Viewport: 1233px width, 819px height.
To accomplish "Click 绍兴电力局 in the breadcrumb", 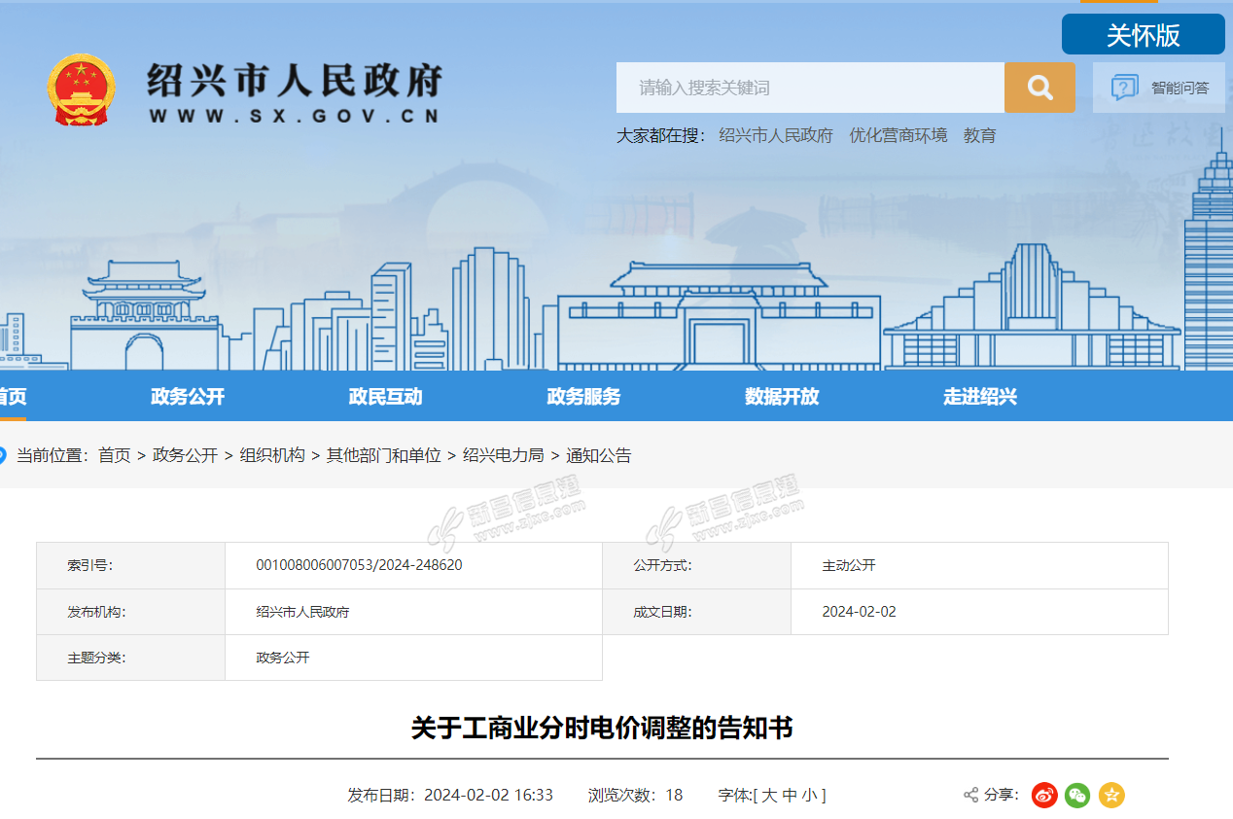I will pyautogui.click(x=503, y=455).
